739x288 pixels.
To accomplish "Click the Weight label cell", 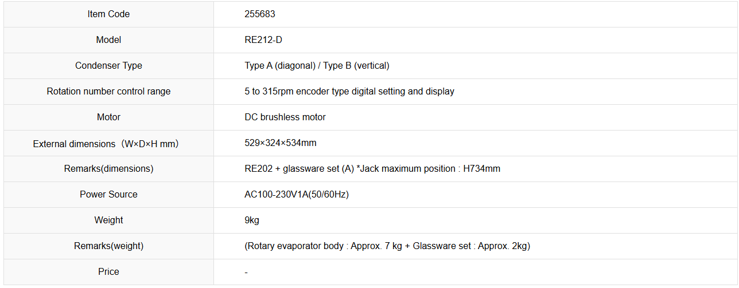I will point(108,220).
